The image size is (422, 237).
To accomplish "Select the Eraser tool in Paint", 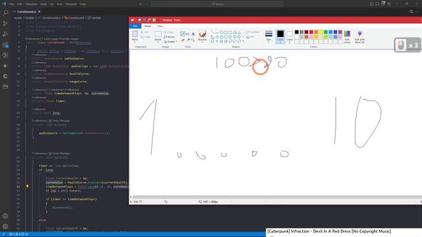I will tap(183, 40).
